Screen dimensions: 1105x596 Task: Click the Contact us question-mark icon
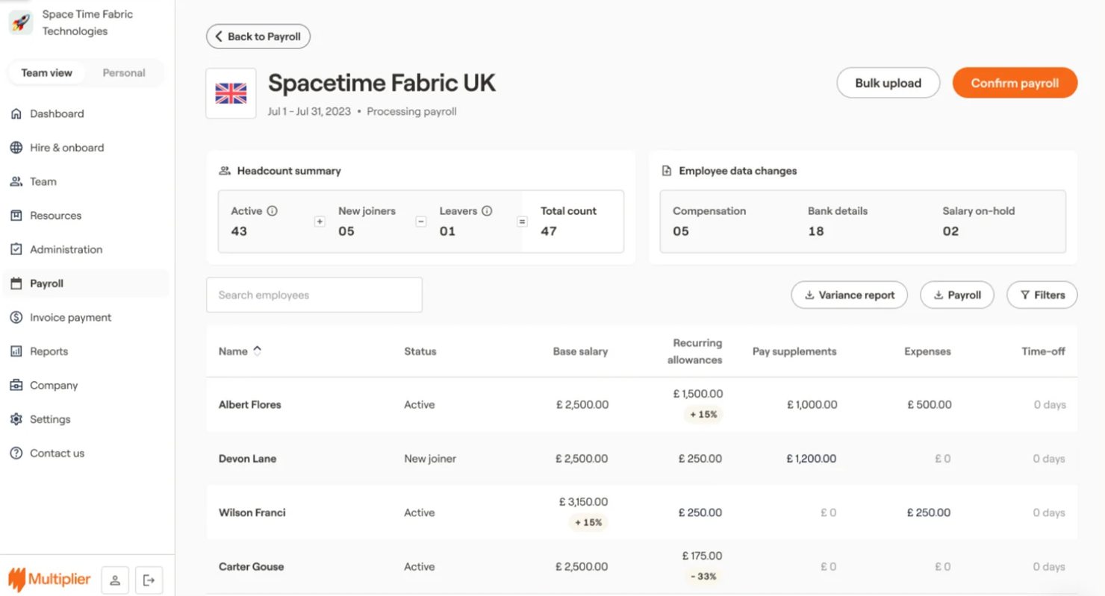point(16,454)
